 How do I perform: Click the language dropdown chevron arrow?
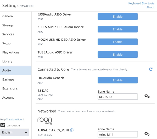26,132
